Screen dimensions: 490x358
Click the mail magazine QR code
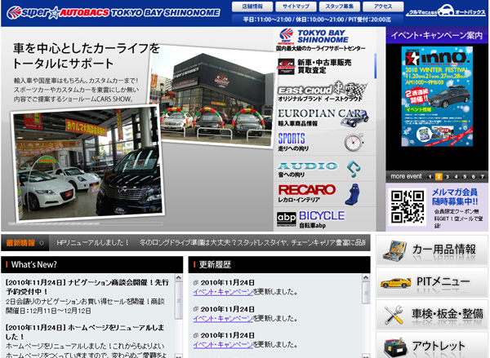point(408,206)
